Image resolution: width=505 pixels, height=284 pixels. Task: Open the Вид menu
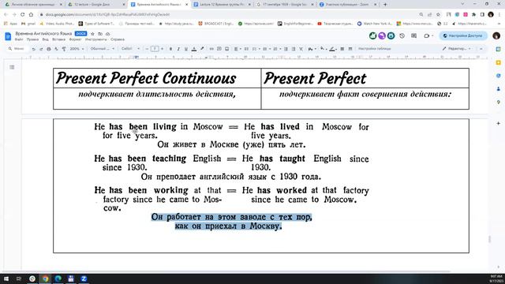[x=46, y=39]
